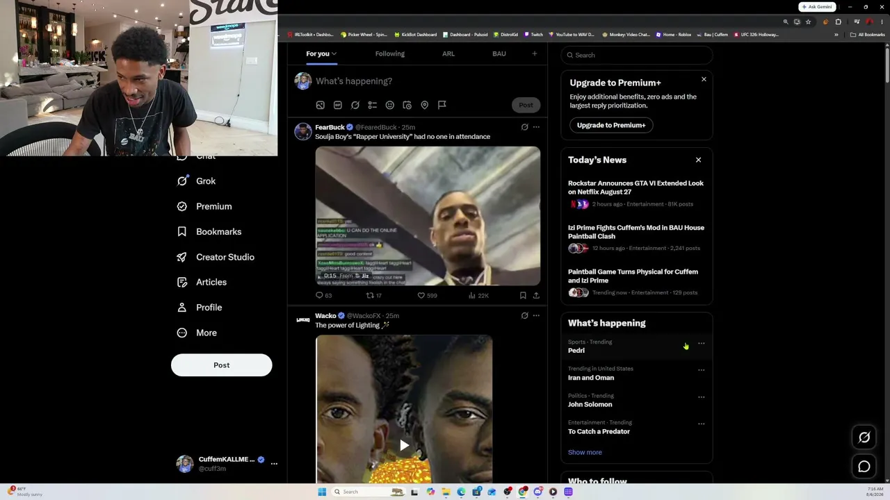This screenshot has width=890, height=500.
Task: Close the Today's News panel
Action: (x=699, y=160)
